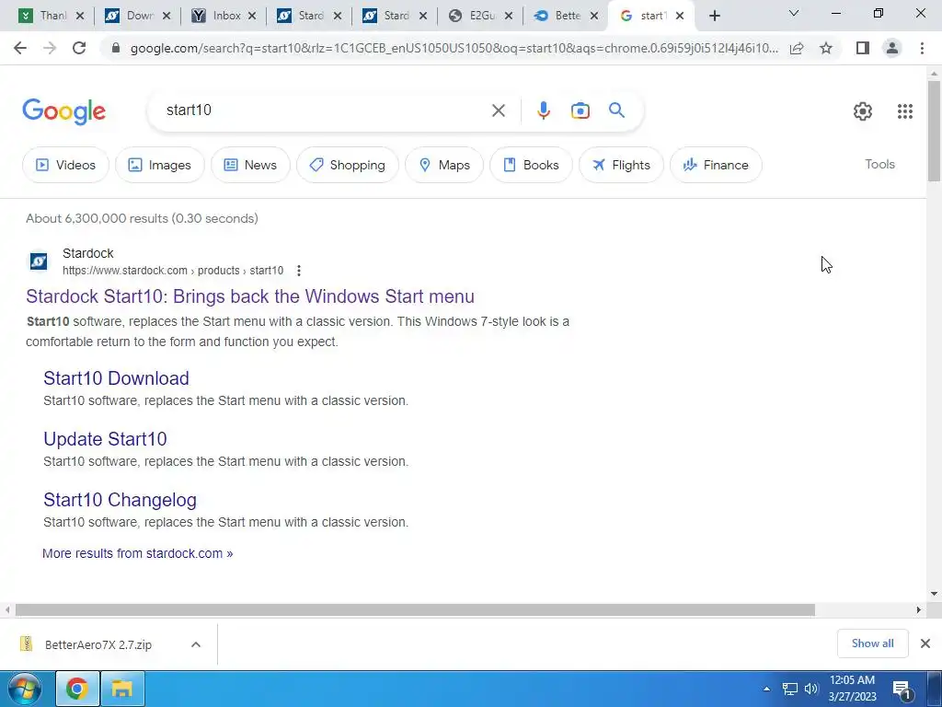This screenshot has height=707, width=942.
Task: Open File Explorer from the taskbar
Action: pos(122,689)
